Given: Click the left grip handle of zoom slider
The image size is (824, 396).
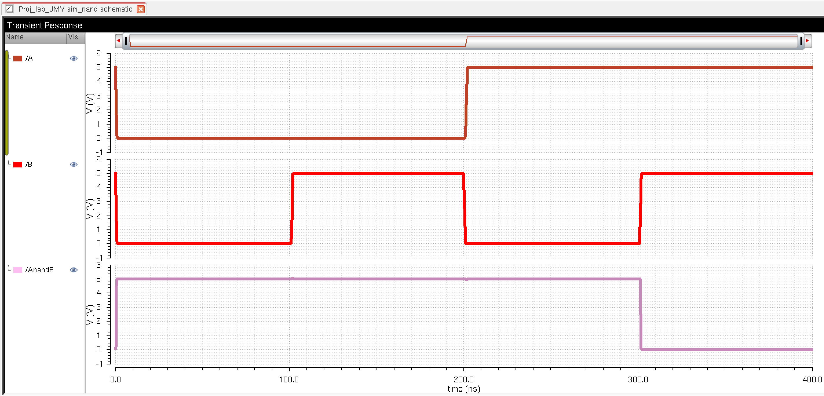Looking at the screenshot, I should tap(126, 41).
